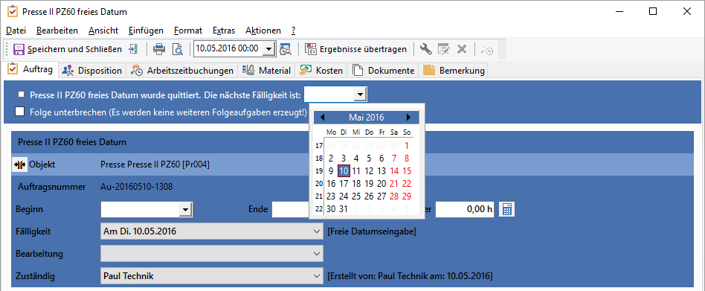Select May 1 in the calendar

(407, 145)
